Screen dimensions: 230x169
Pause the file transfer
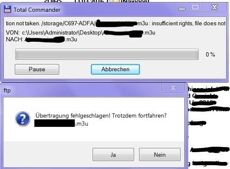[x=37, y=69]
